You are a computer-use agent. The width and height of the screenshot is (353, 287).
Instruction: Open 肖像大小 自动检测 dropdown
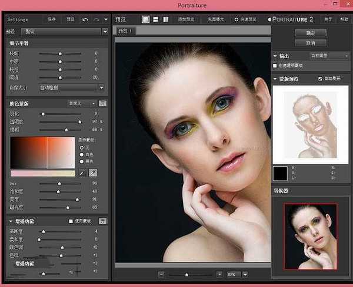pyautogui.click(x=71, y=87)
